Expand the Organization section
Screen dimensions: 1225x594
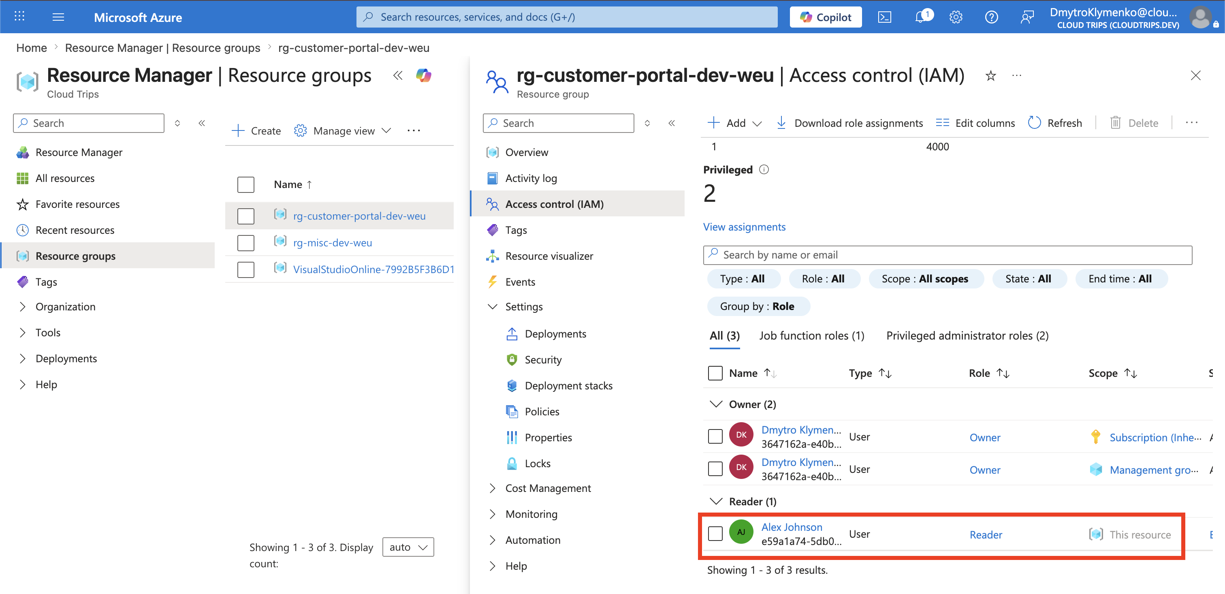coord(22,306)
